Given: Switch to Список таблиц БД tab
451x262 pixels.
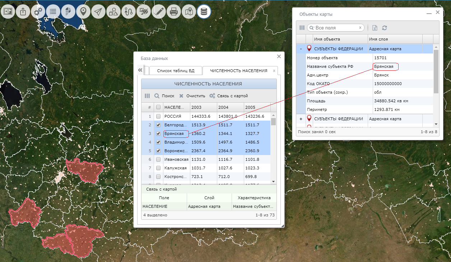Looking at the screenshot, I should [176, 71].
